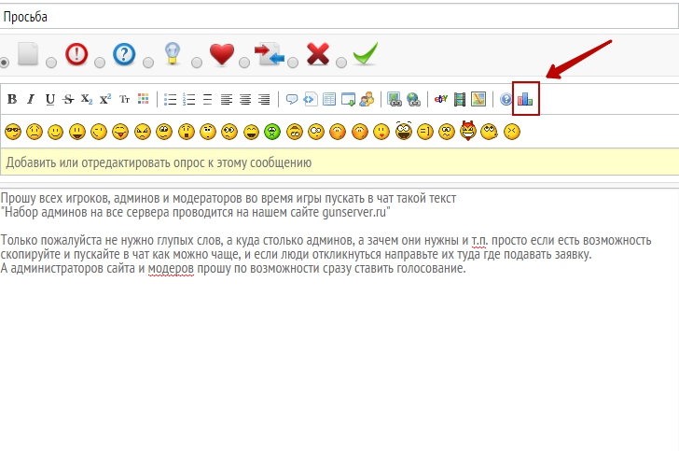The height and width of the screenshot is (451, 679).
Task: Click the poll add/edit yellow bar
Action: (x=339, y=162)
